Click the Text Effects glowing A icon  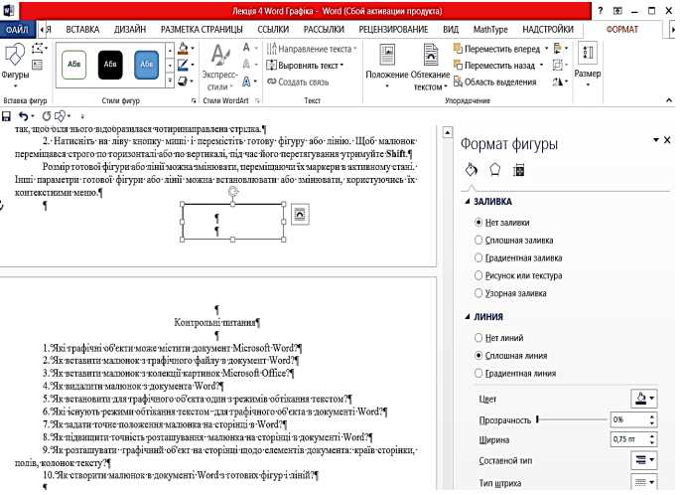click(x=248, y=82)
